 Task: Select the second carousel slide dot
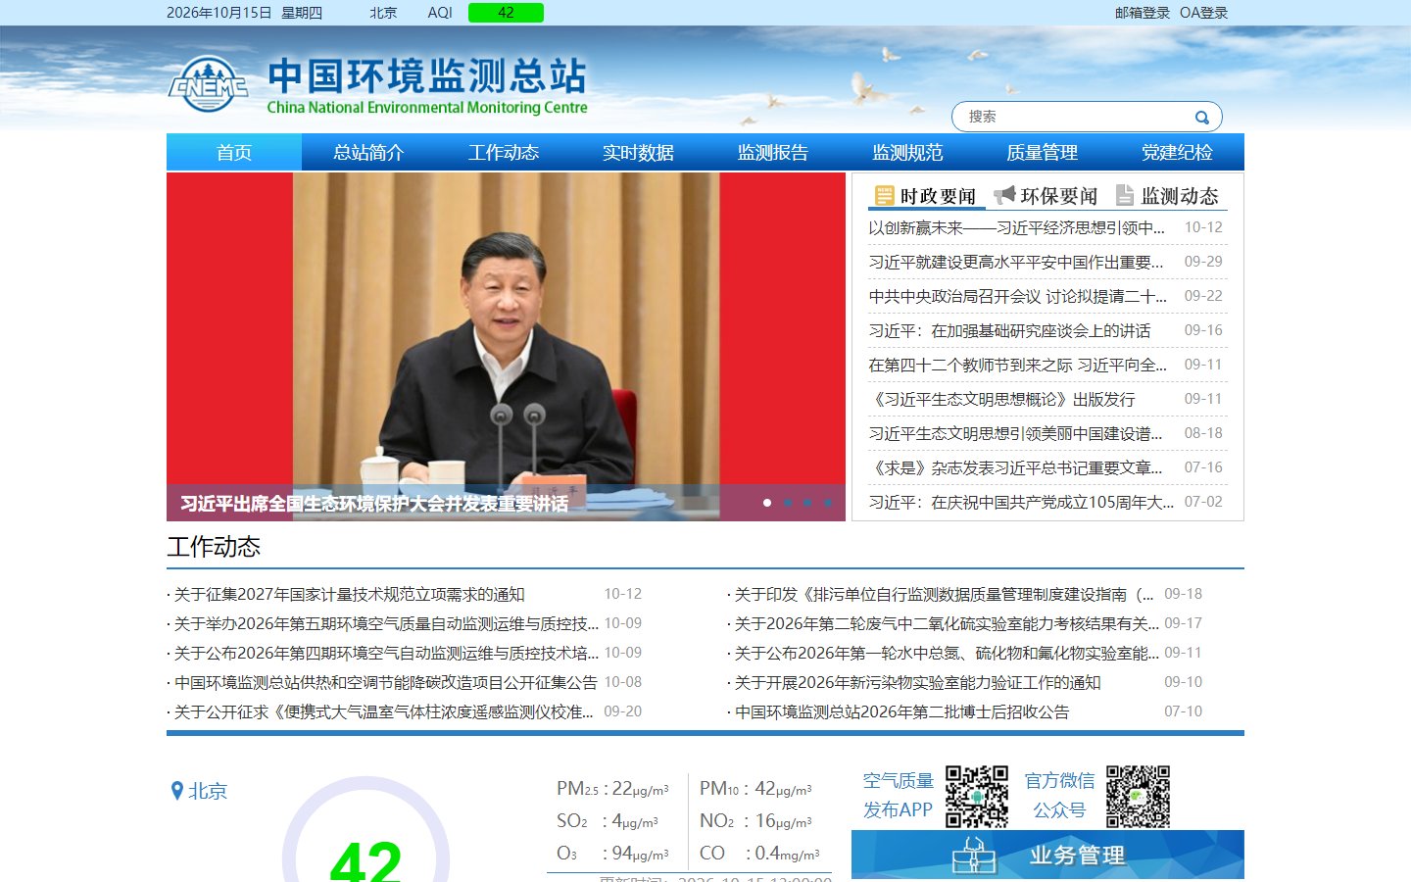tap(788, 503)
